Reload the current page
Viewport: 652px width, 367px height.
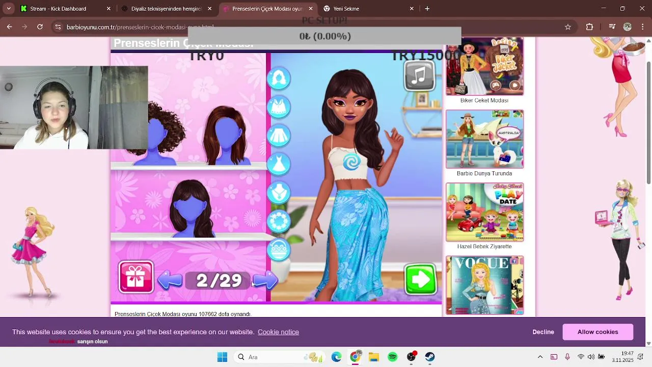click(x=40, y=27)
